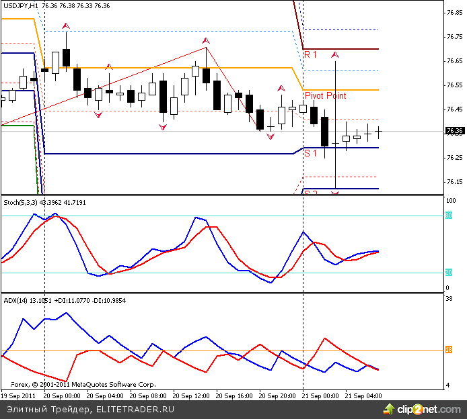Click the up fractal arrow at the zigzag peak
Image resolution: width=467 pixels, height=419 pixels.
(206, 42)
